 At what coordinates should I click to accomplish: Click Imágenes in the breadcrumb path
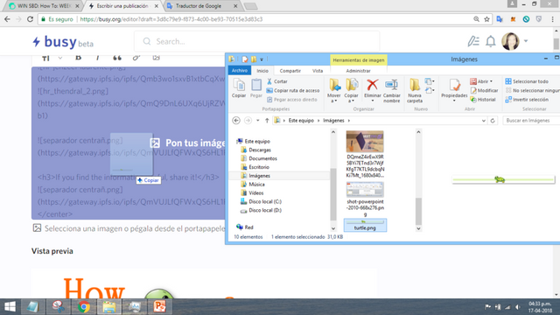[x=333, y=121]
